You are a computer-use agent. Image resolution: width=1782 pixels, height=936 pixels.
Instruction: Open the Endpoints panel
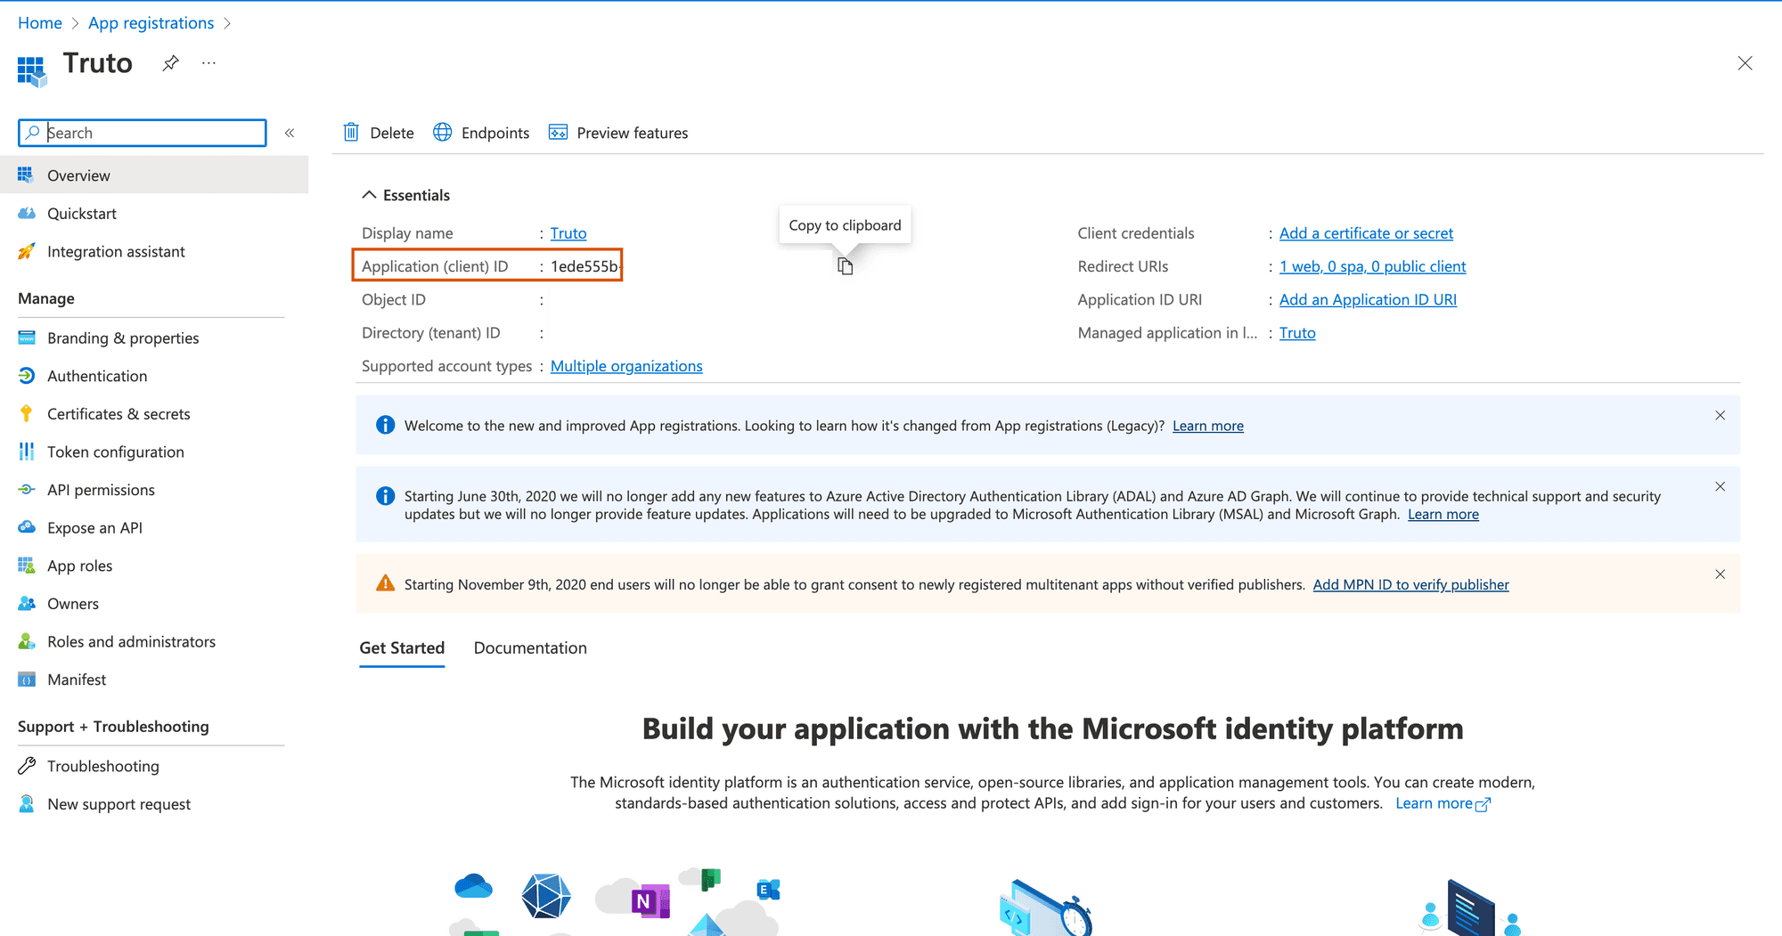481,132
